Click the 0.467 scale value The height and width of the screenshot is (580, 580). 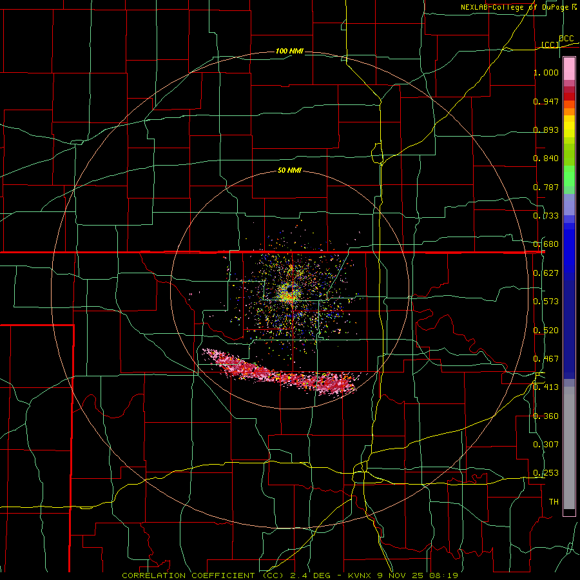tap(546, 359)
